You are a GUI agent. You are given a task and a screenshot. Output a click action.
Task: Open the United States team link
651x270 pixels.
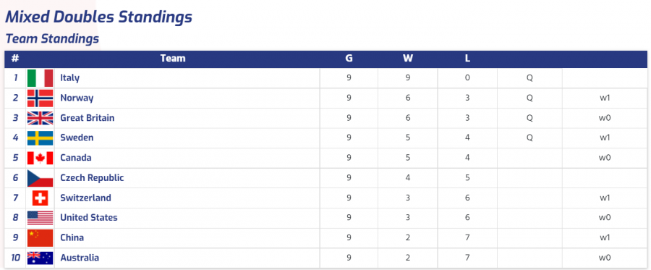(89, 218)
